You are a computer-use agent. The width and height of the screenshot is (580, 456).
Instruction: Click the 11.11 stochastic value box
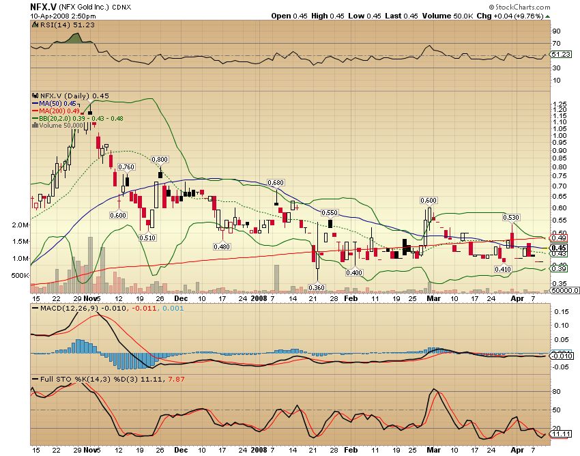[561, 433]
